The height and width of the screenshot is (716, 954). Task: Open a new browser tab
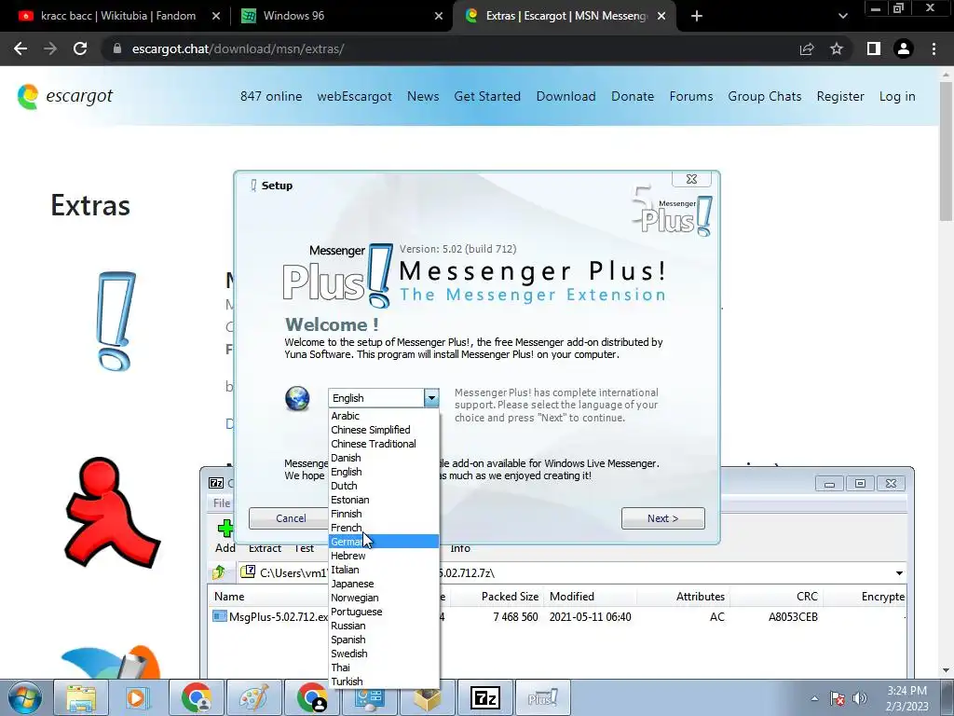697,16
